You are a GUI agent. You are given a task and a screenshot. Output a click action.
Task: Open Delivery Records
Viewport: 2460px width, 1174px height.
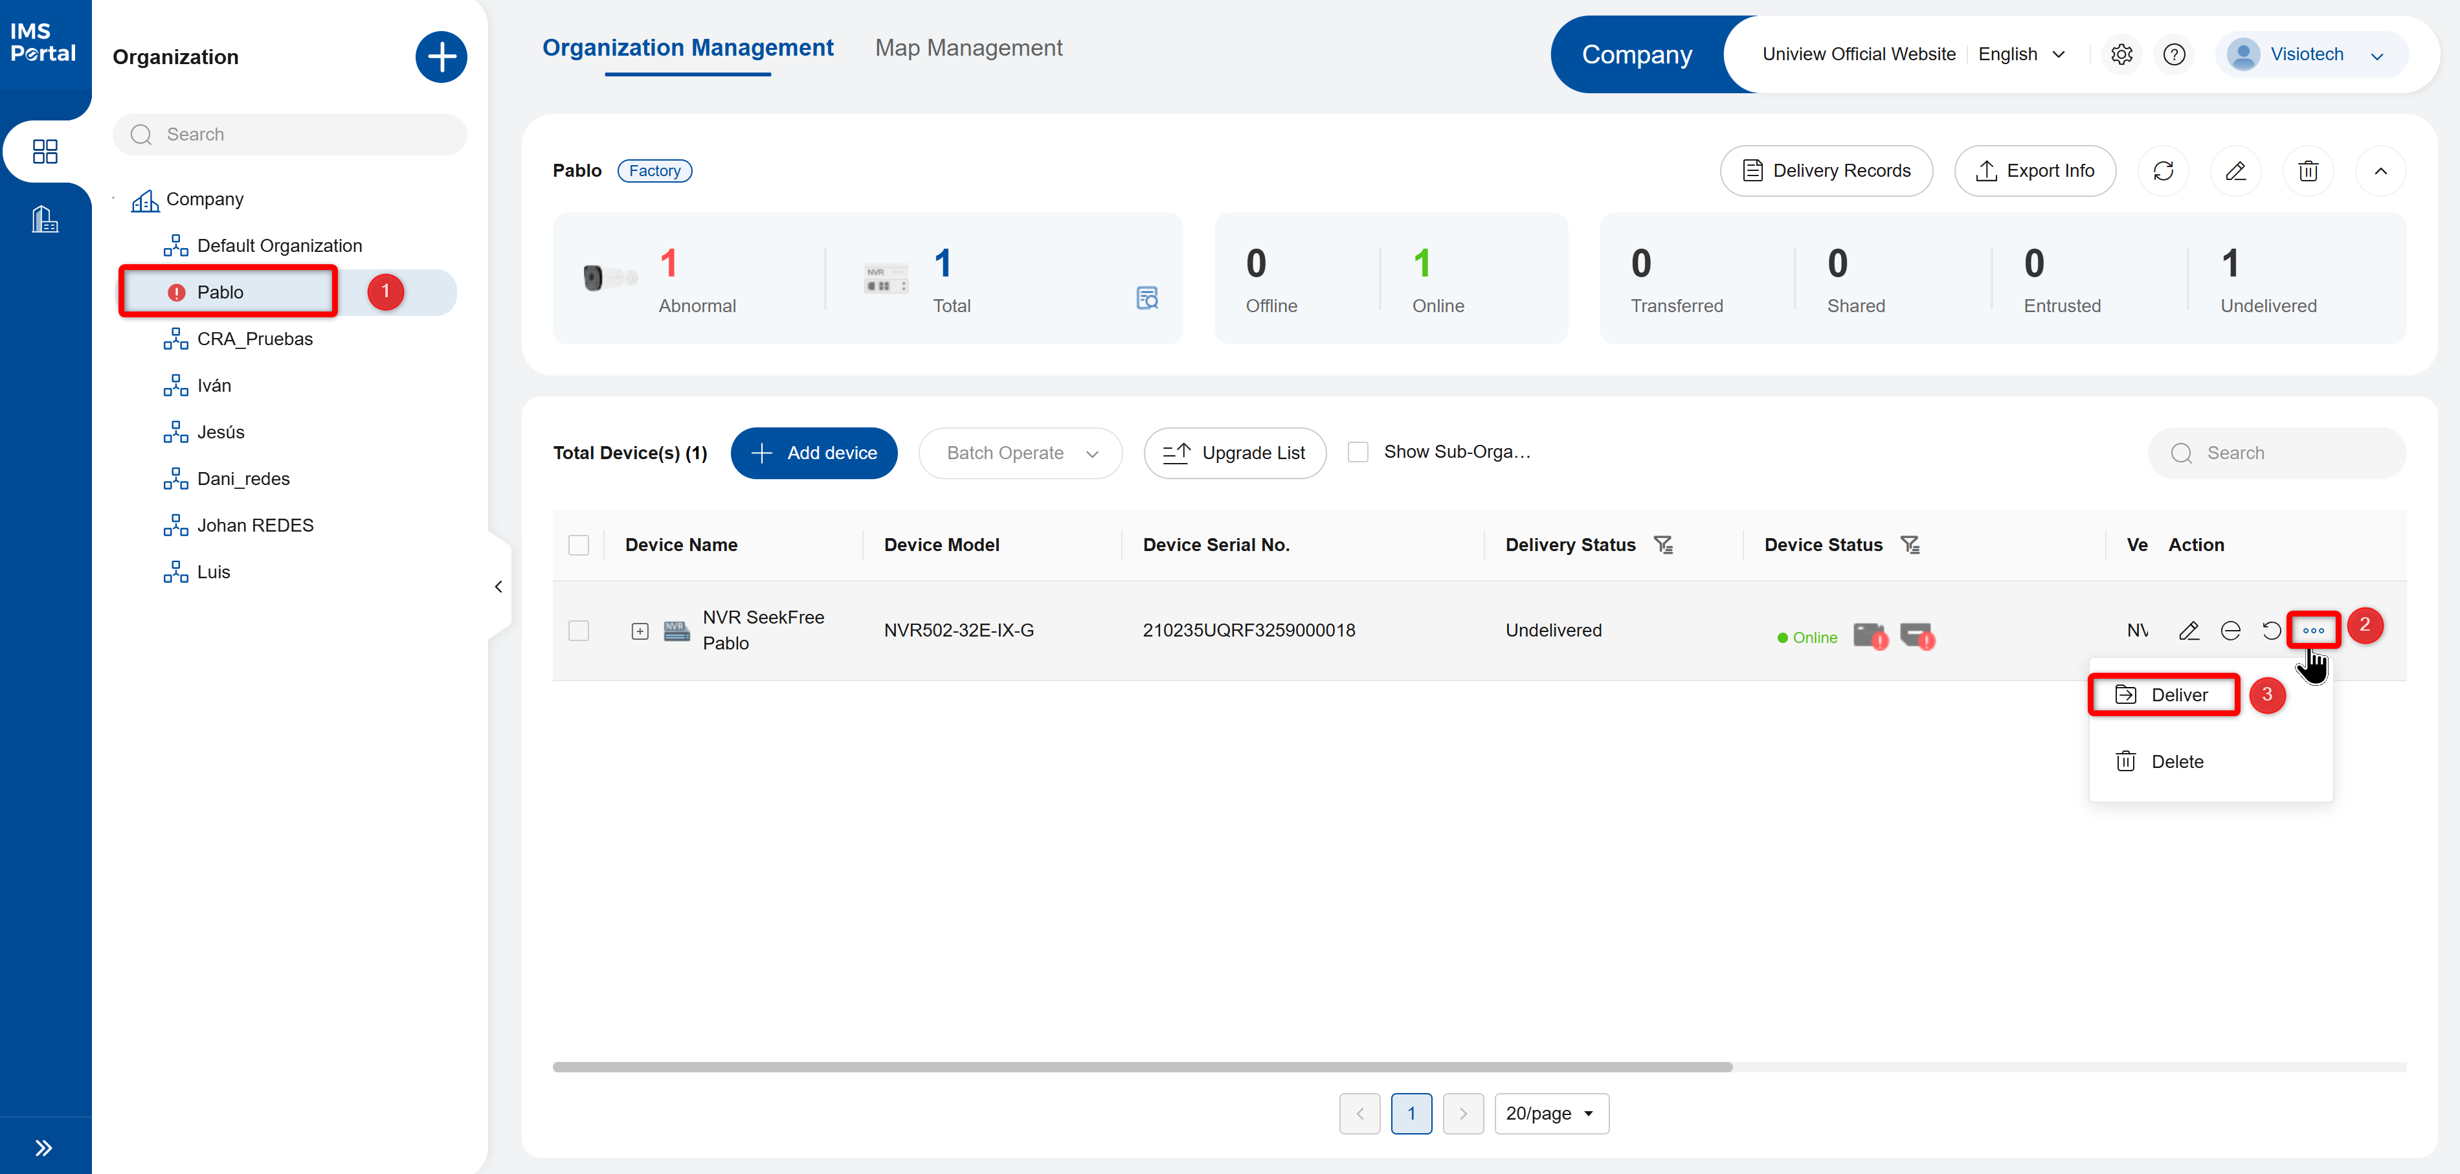coord(1826,171)
